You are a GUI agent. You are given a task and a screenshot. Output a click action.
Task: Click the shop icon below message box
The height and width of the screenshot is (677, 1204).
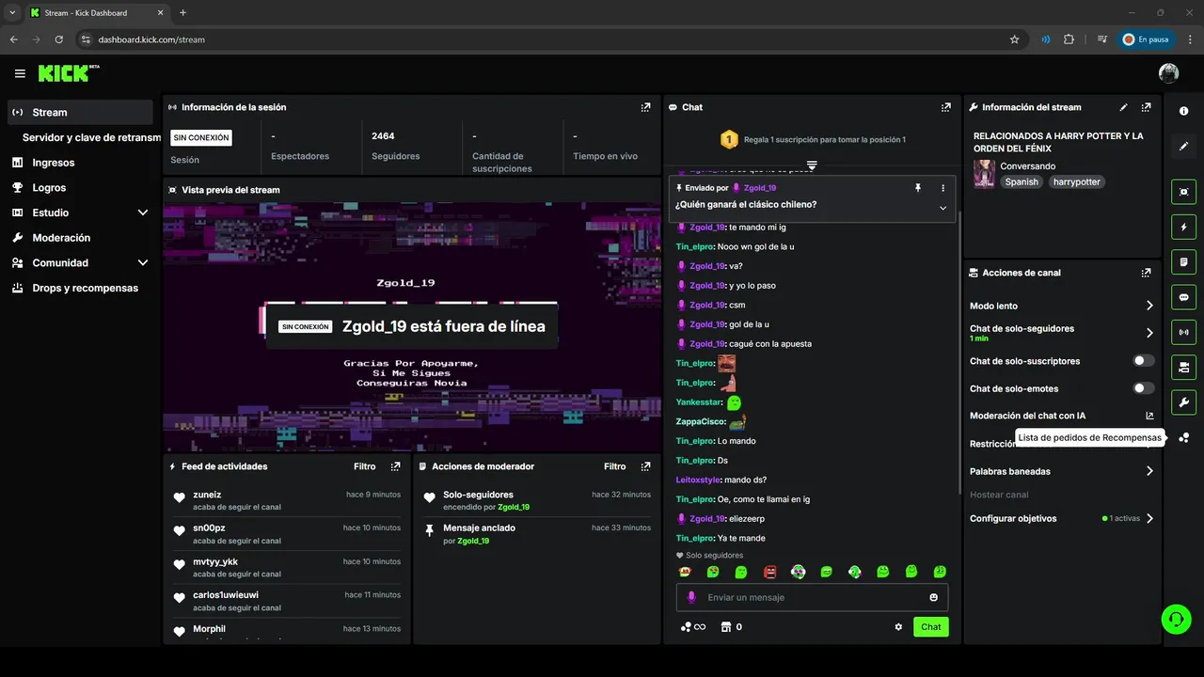click(725, 627)
